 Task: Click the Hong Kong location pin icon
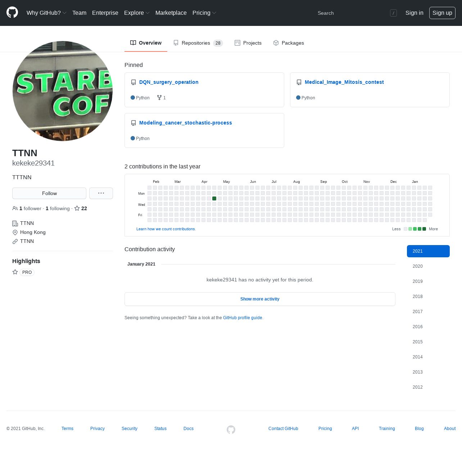coord(15,232)
